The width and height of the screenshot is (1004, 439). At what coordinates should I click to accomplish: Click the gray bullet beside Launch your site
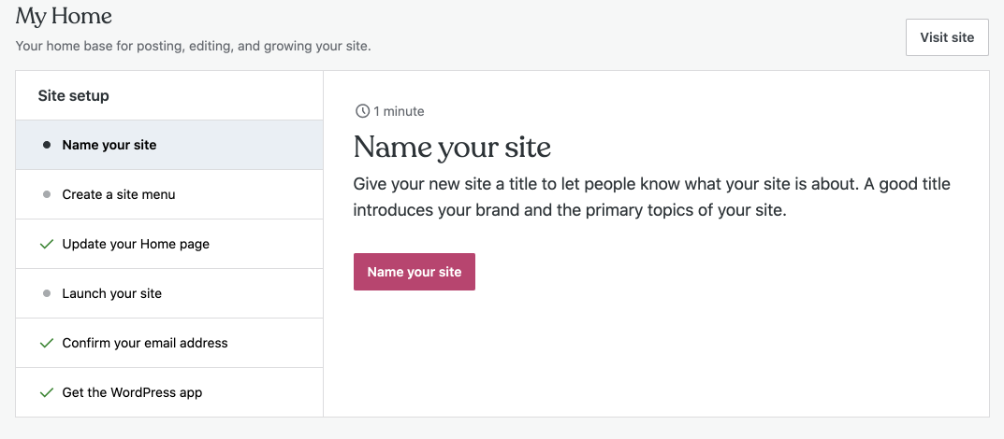point(47,293)
